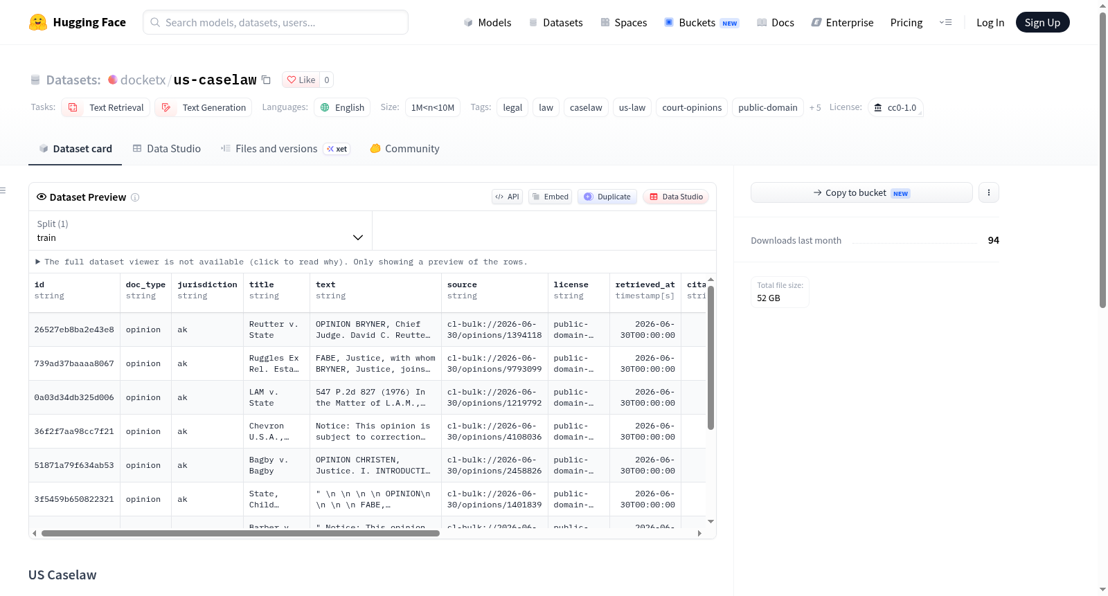Select the legal tag

coord(512,107)
